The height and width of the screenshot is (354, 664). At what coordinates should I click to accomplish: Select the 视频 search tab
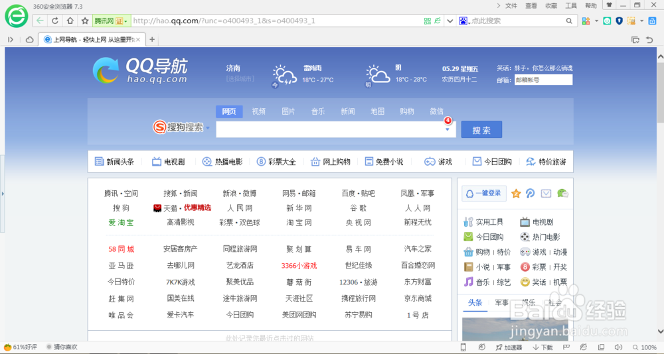(x=258, y=111)
